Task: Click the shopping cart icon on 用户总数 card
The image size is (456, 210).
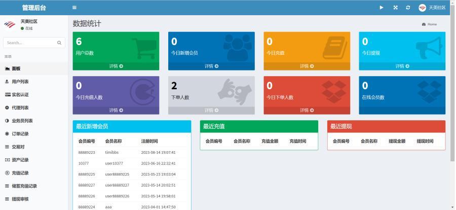Action: point(143,48)
